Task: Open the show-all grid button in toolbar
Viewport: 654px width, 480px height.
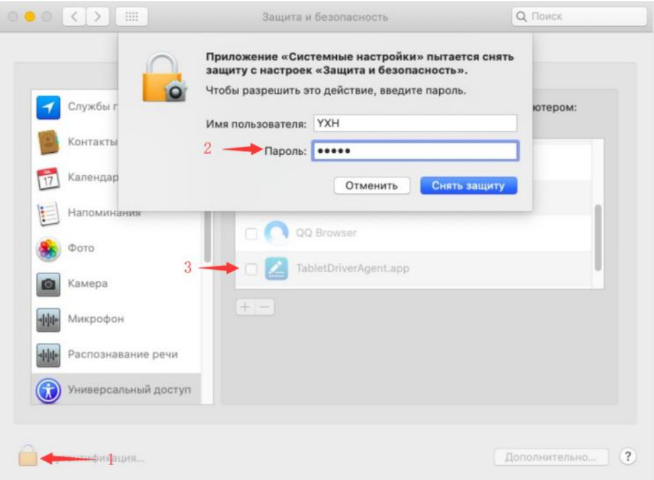Action: click(x=132, y=17)
